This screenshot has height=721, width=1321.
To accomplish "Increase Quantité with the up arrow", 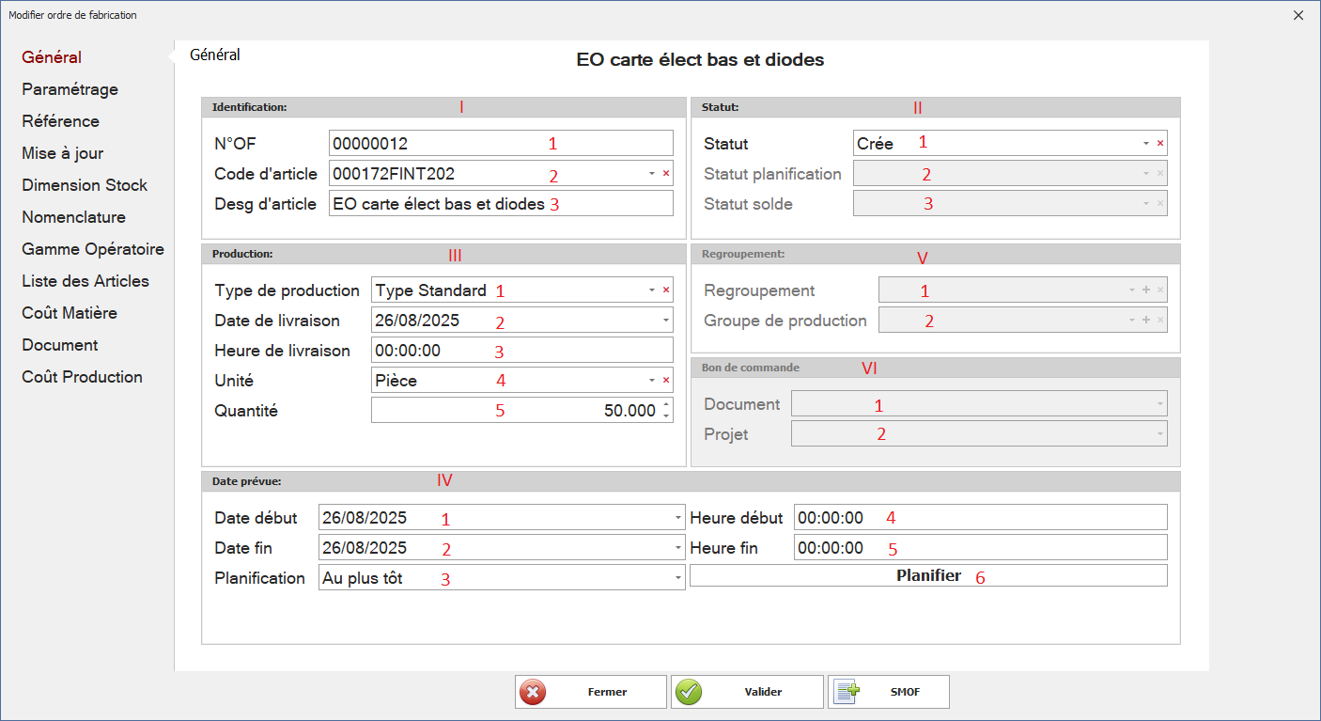I will pos(666,405).
